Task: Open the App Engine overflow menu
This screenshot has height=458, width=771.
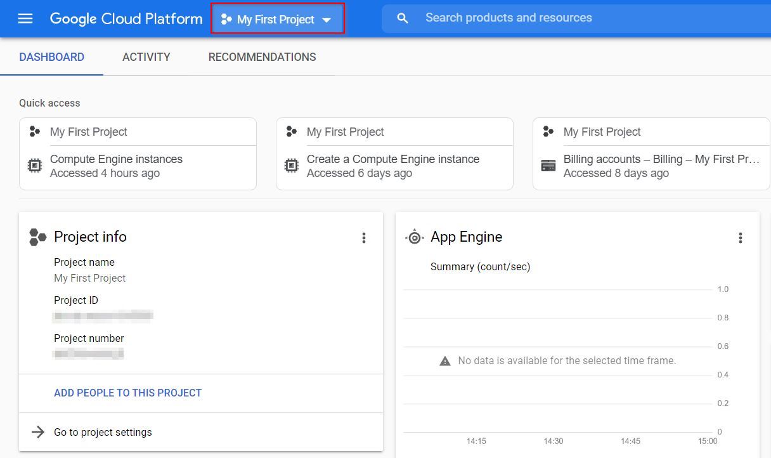Action: tap(740, 237)
